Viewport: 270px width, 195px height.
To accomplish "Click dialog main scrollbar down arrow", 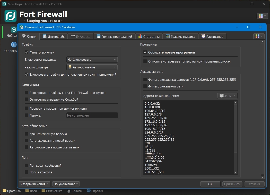I will [263, 177].
